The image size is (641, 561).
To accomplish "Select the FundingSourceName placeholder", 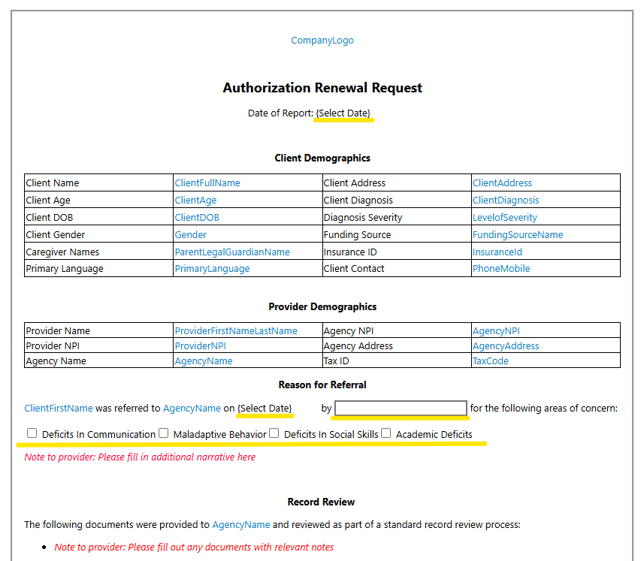I will (518, 234).
